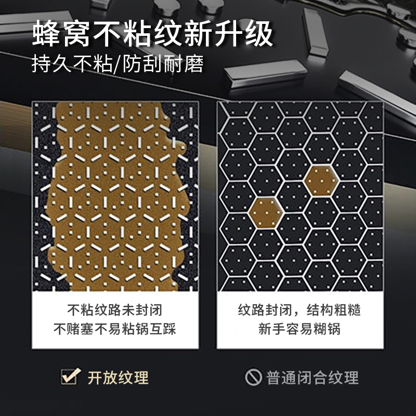This screenshot has width=416, height=416.
Task: Click the white caption box under the hexagon pattern
Action: coord(300,320)
